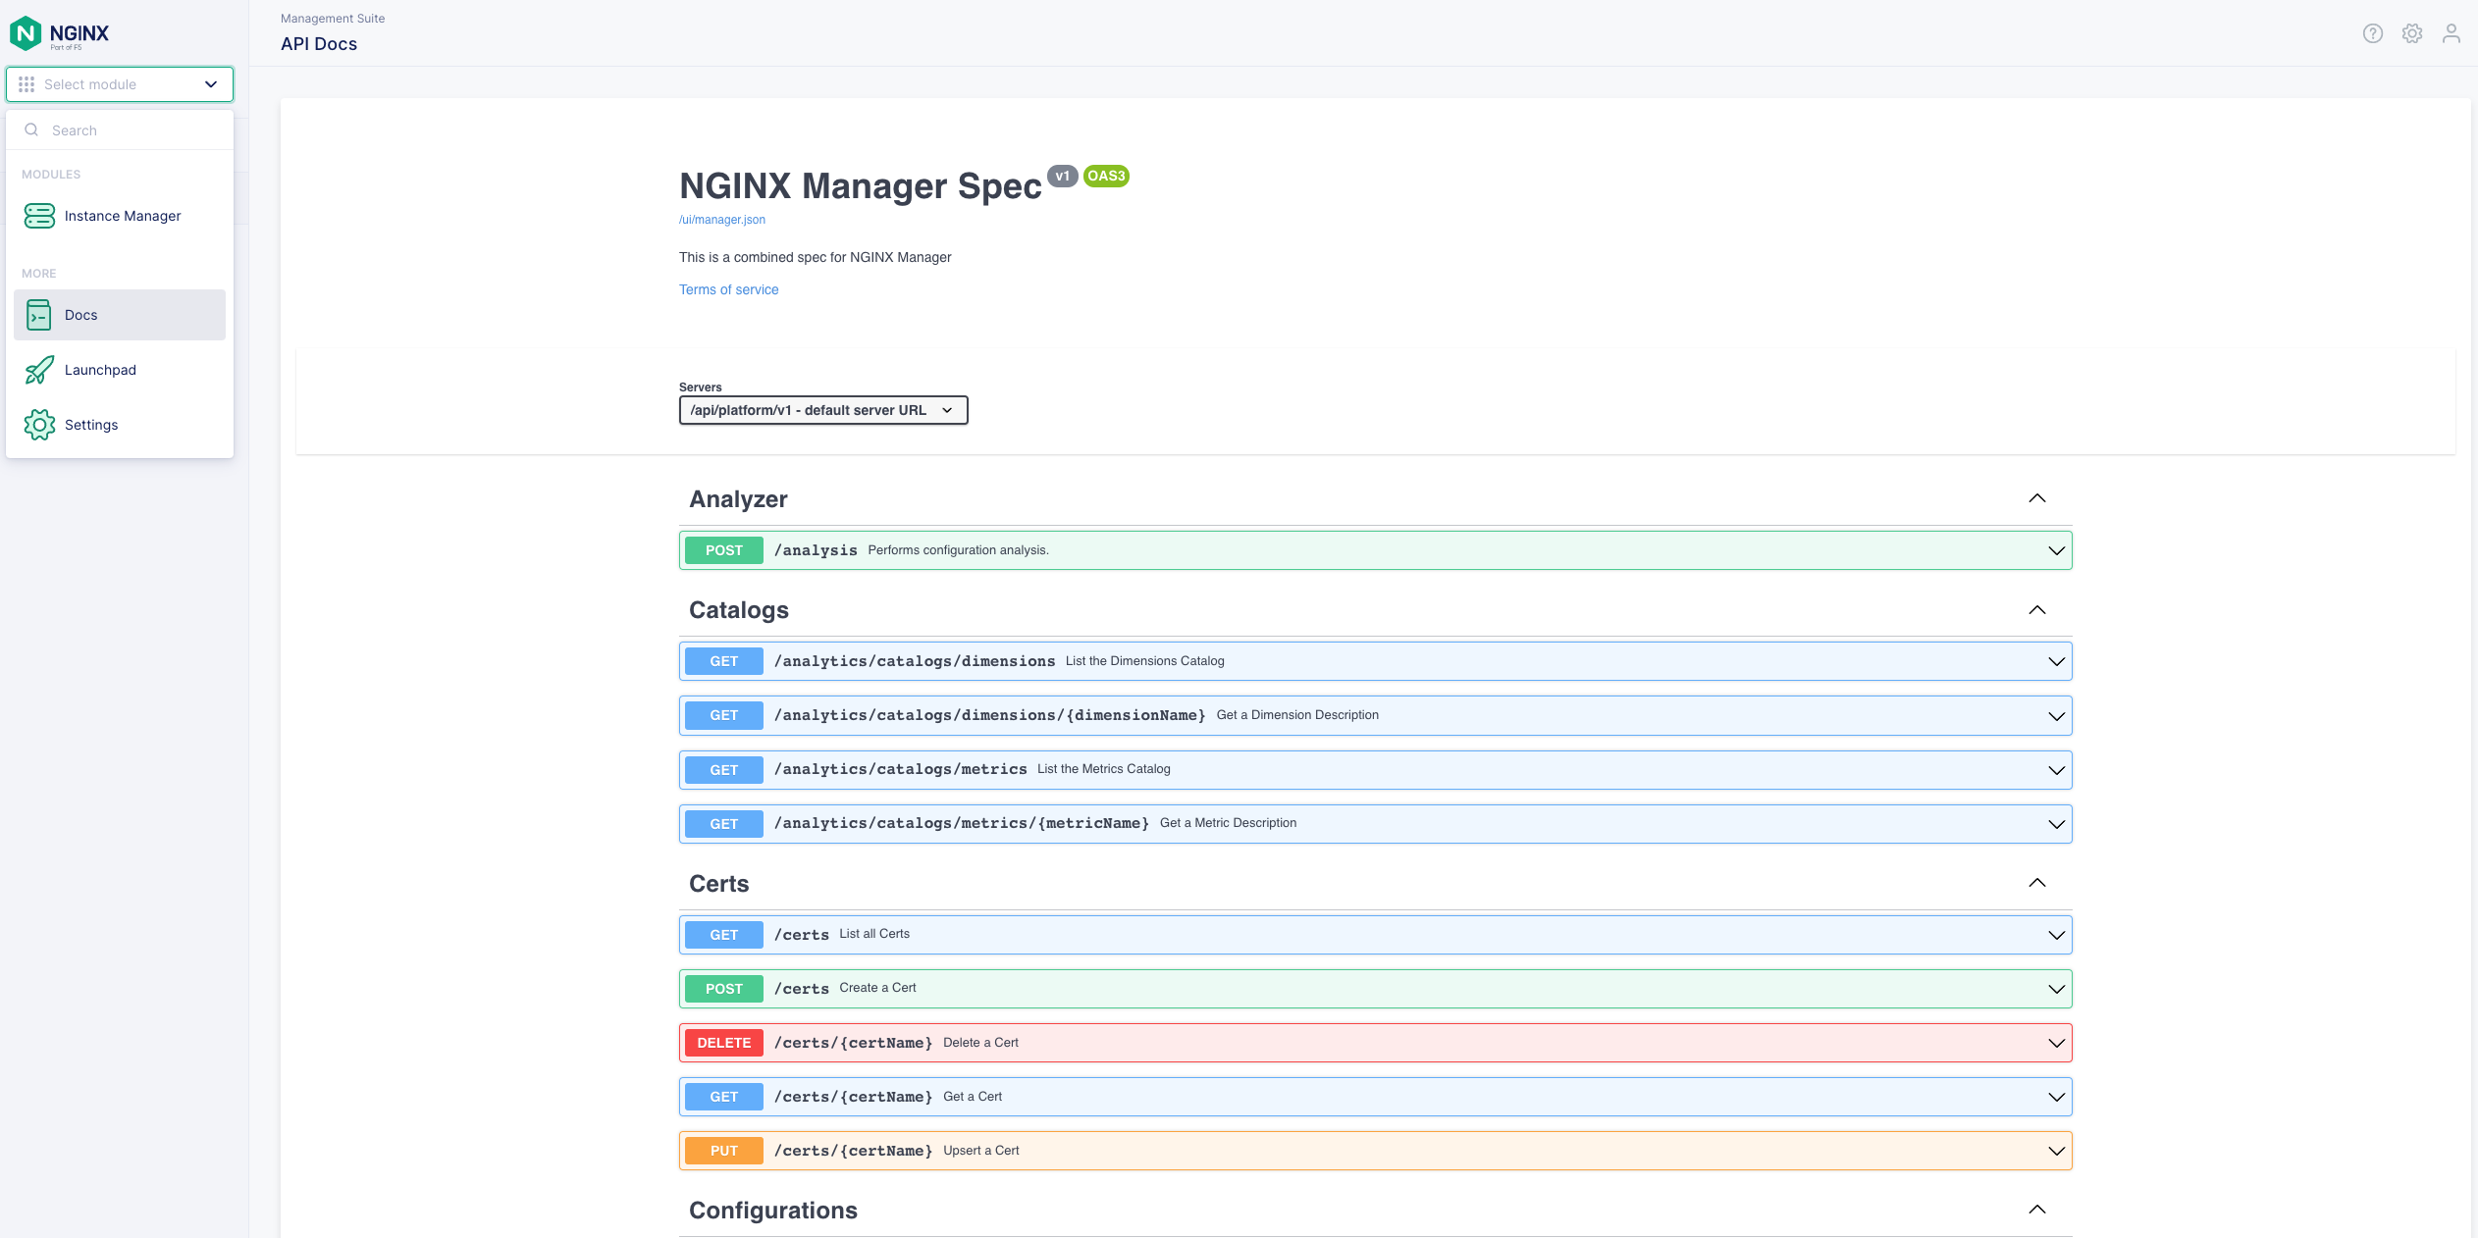
Task: Open the settings gear icon in header
Action: [x=2412, y=33]
